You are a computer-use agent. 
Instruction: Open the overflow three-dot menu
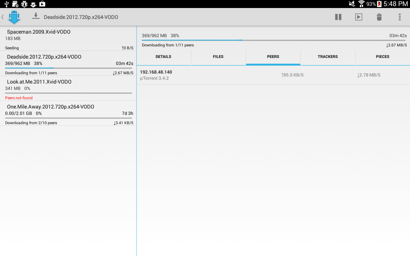coord(399,17)
